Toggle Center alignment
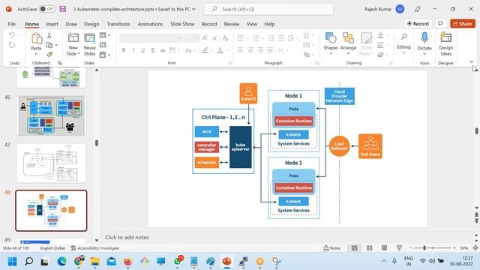The image size is (480, 270). (250, 50)
